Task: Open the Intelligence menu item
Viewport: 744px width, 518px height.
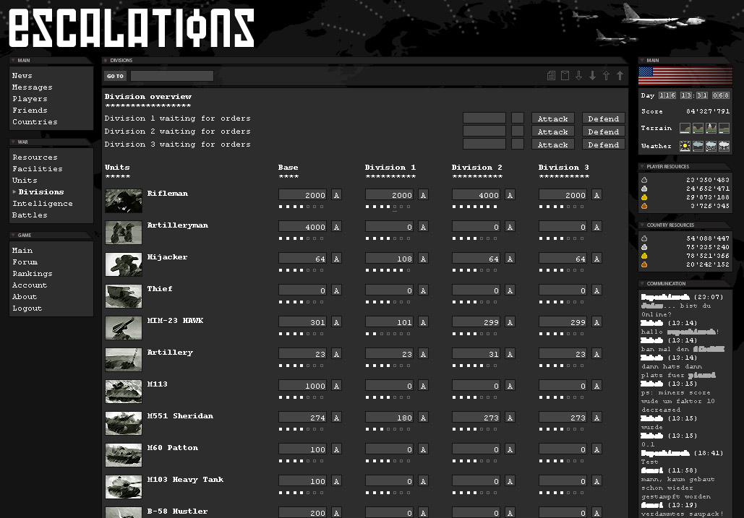Action: (x=42, y=204)
